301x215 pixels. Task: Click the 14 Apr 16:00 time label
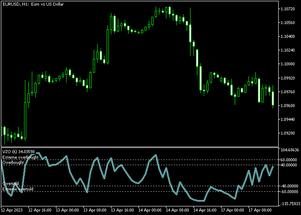point(205,210)
